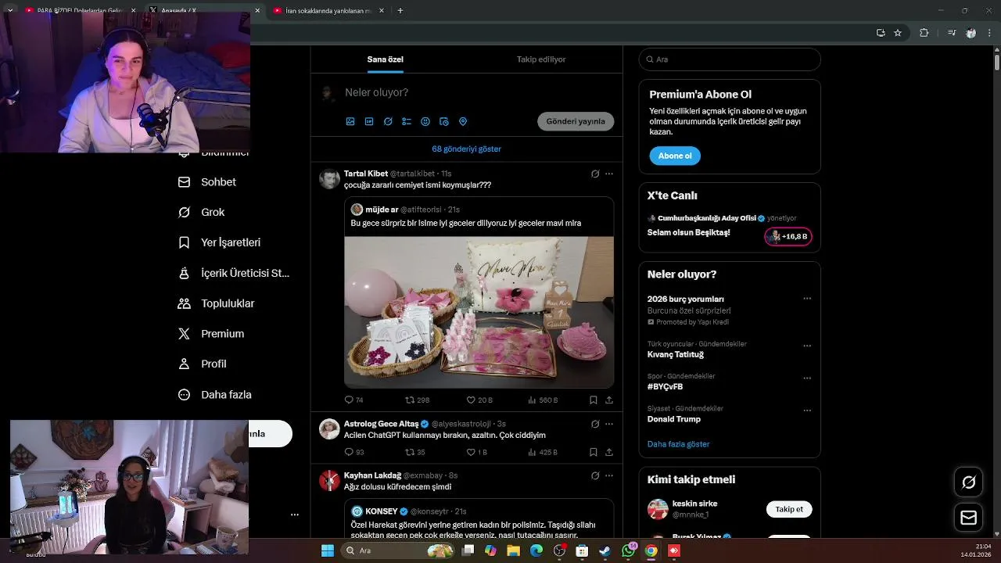Open Steam from taskbar

pyautogui.click(x=605, y=550)
